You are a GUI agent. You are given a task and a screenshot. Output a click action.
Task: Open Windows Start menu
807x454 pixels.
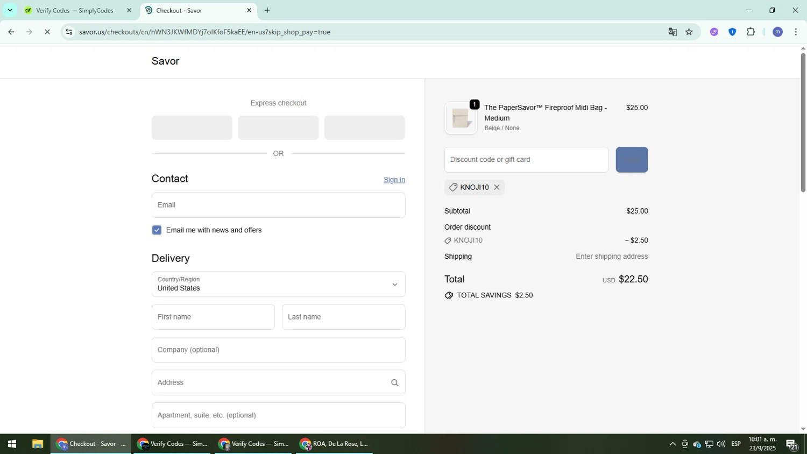[12, 444]
